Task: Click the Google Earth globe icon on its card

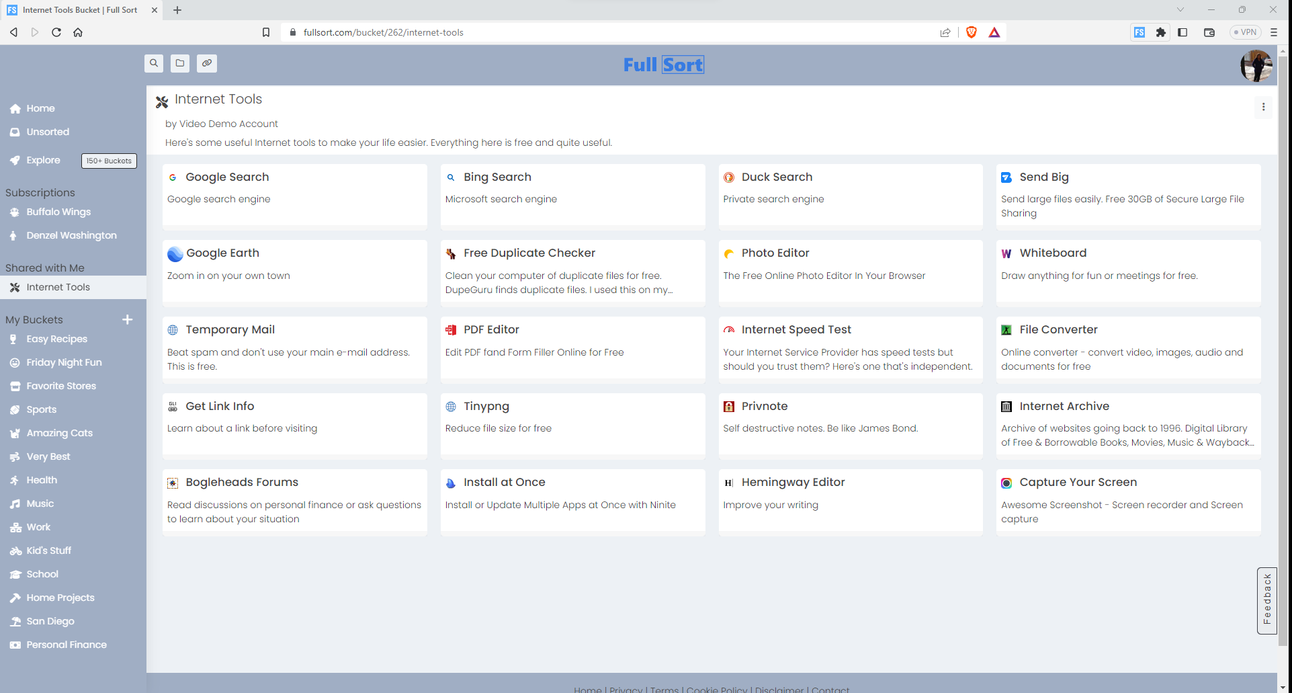Action: (175, 254)
